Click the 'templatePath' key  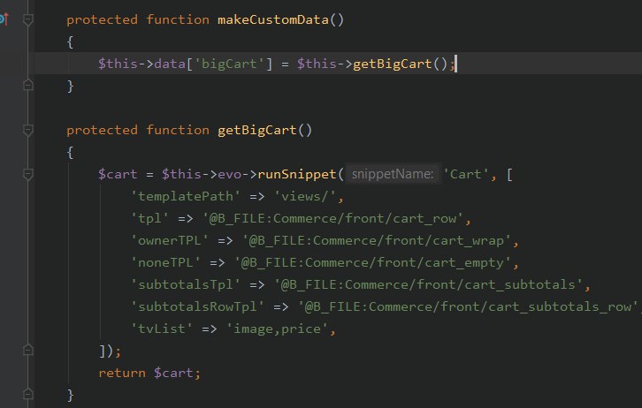(x=186, y=196)
